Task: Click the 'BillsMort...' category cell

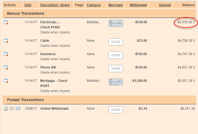Action: (x=94, y=81)
